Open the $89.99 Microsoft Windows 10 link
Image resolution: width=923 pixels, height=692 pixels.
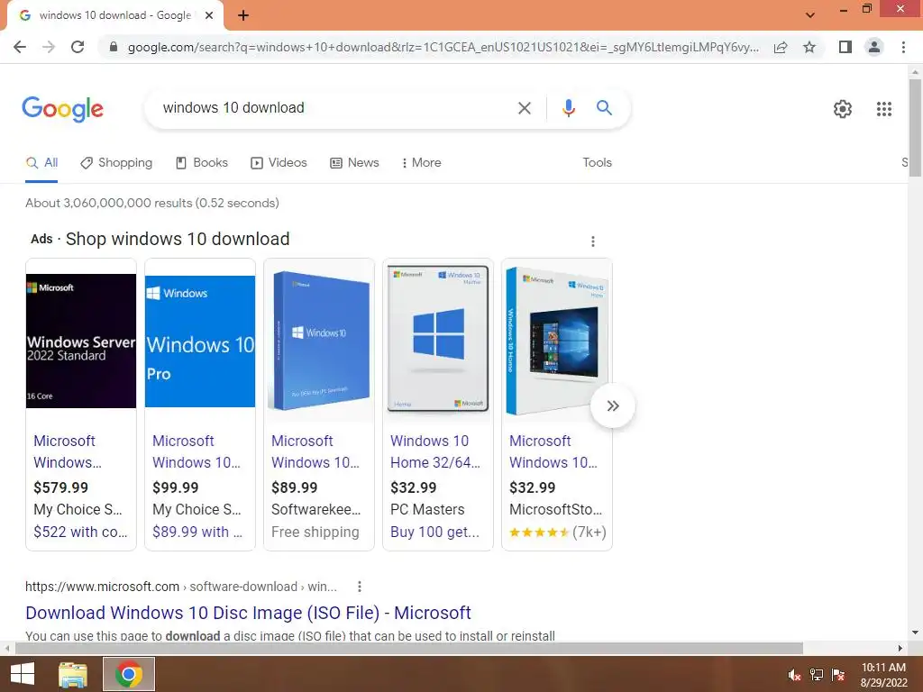pyautogui.click(x=315, y=452)
